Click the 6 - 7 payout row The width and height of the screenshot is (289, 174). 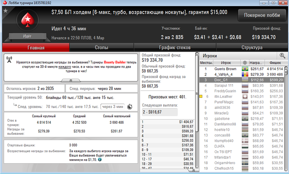(x=167, y=145)
